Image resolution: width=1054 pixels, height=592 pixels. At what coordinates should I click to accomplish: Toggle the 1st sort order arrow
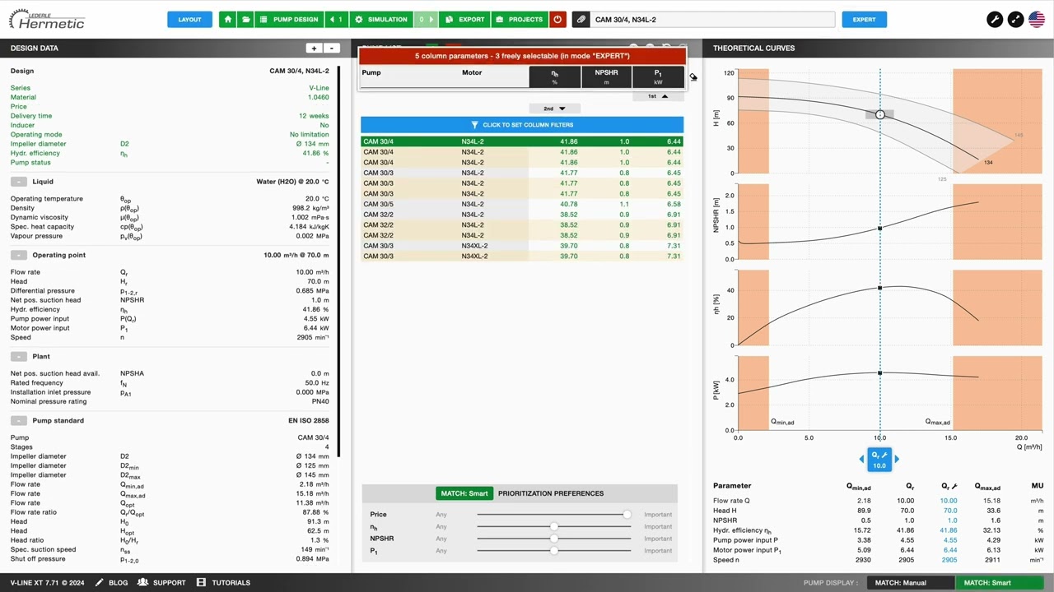[x=658, y=96]
